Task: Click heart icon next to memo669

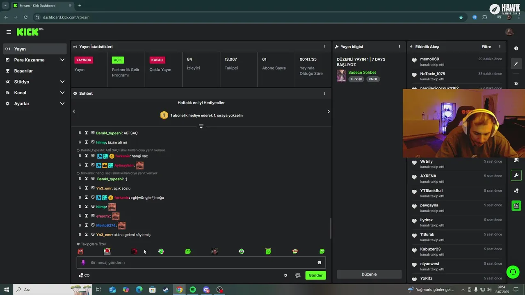Action: click(414, 61)
